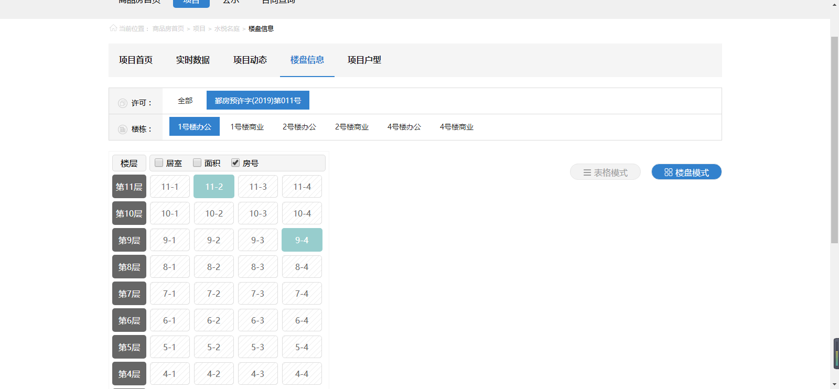The image size is (839, 389).
Task: Select floor label 第10层
Action: click(x=129, y=213)
